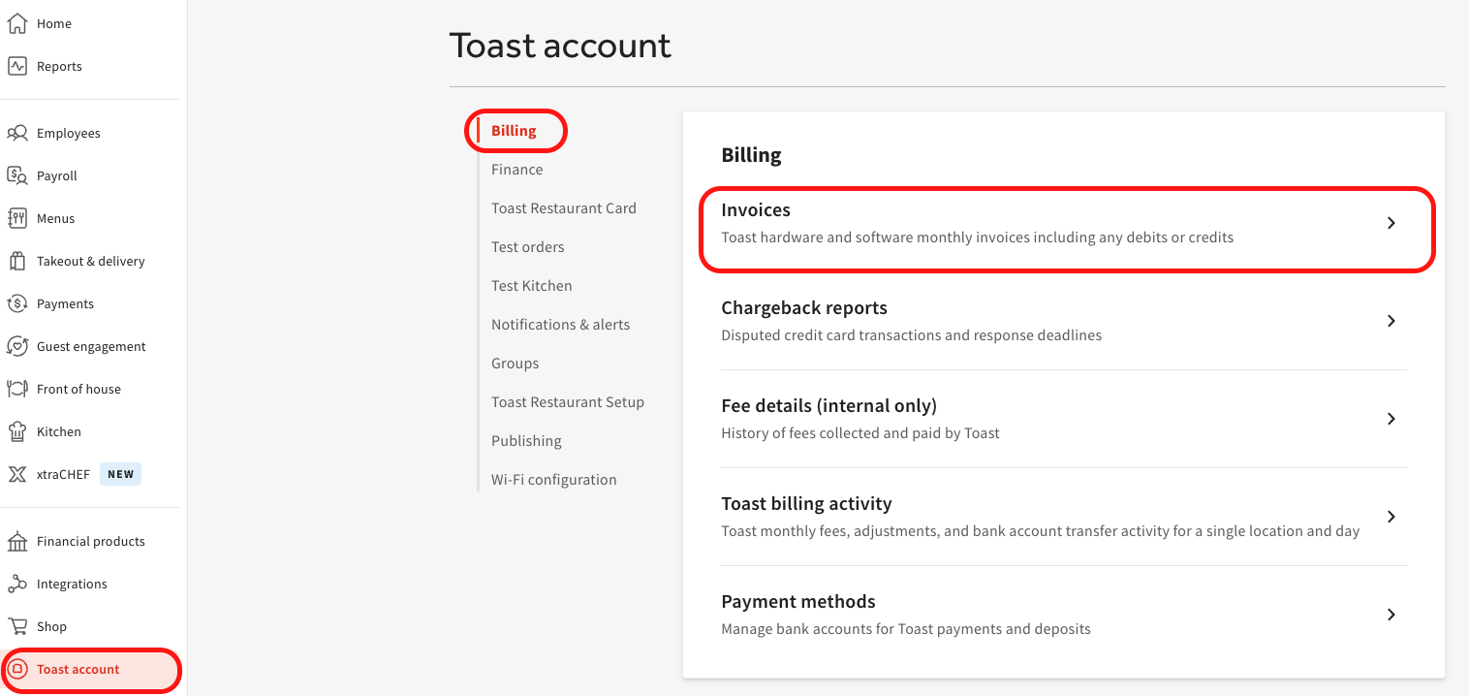1469x696 pixels.
Task: Expand Invoices with its chevron arrow
Action: tap(1391, 223)
